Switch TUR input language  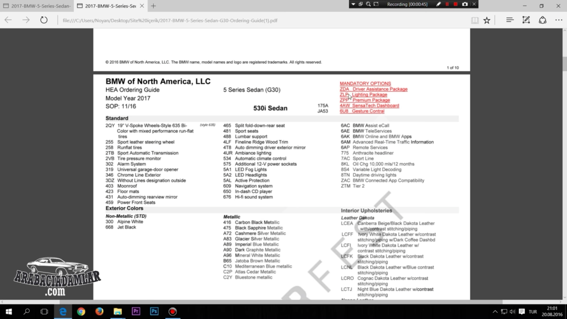click(x=533, y=311)
